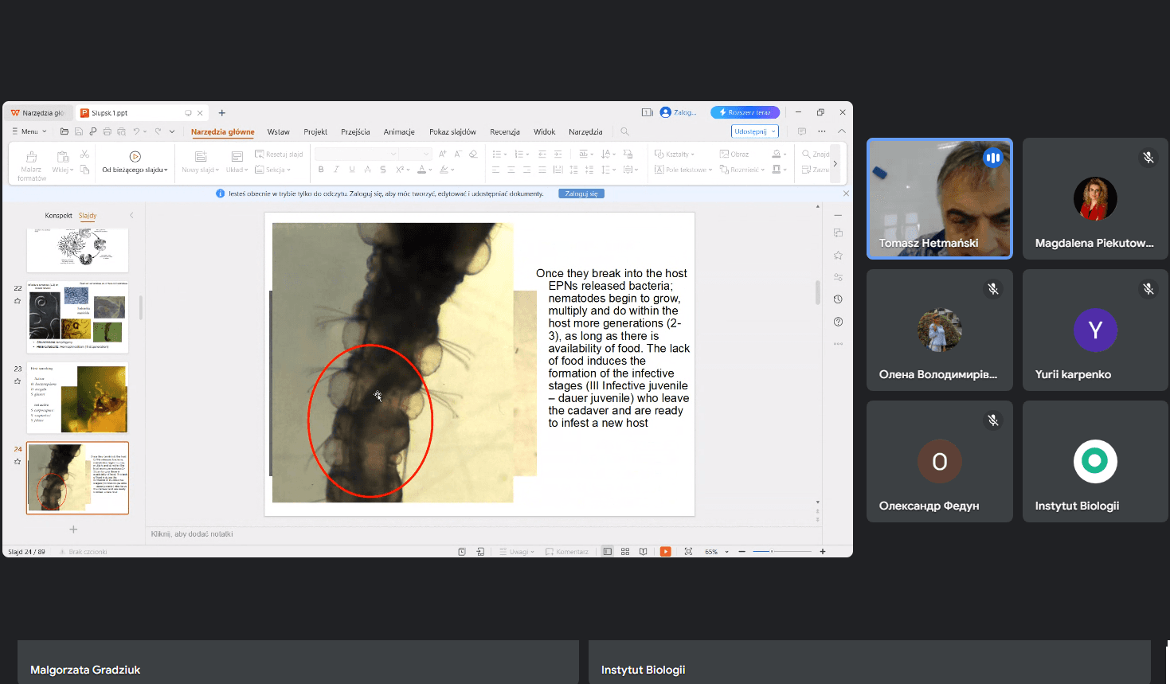Click the cut scissors icon
The image size is (1170, 684).
pyautogui.click(x=85, y=154)
